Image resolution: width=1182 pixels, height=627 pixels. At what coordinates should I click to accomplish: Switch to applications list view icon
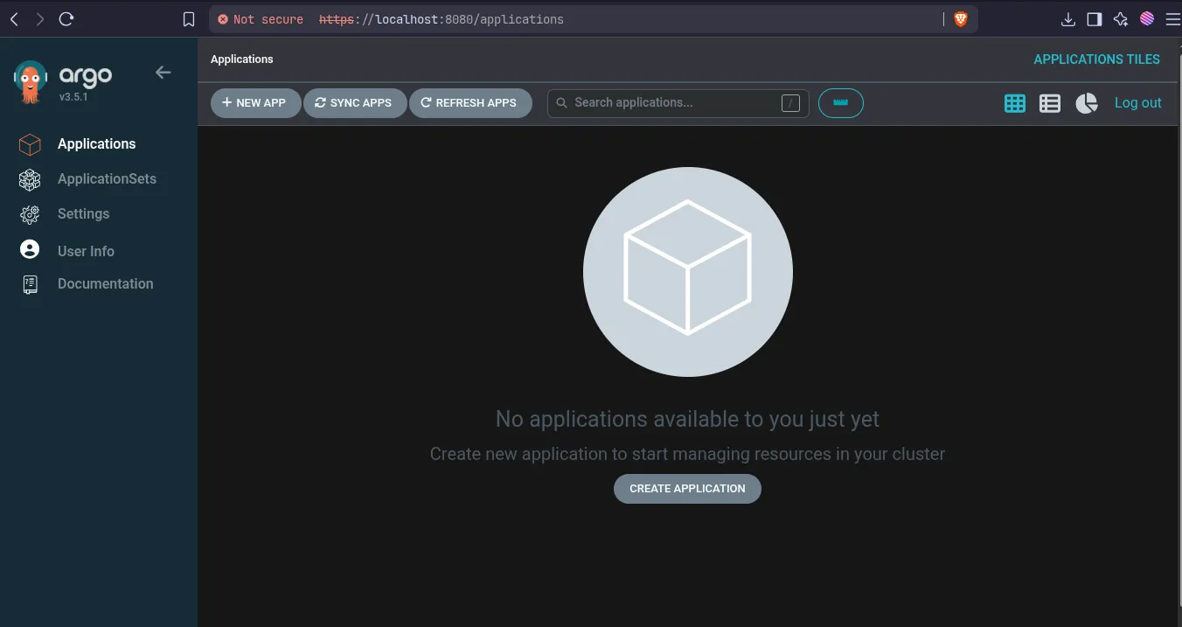click(x=1050, y=103)
